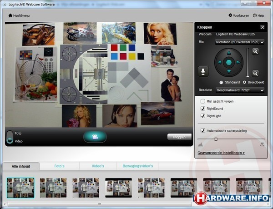Select Breedbeeld aspect radio button

pyautogui.click(x=244, y=82)
